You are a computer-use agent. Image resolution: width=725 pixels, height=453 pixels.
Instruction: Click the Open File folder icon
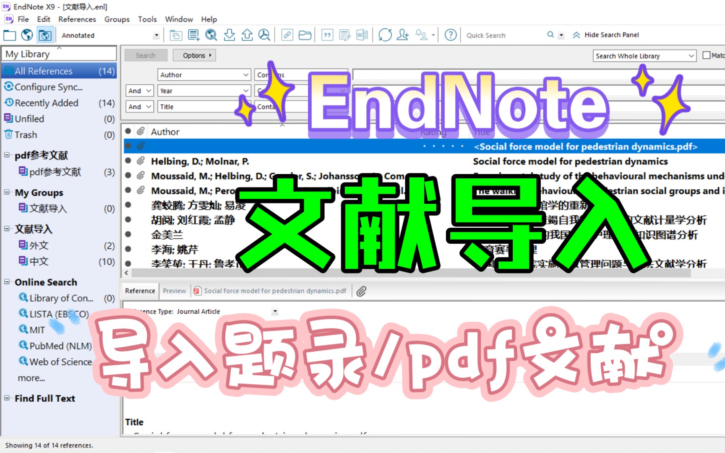pos(305,35)
